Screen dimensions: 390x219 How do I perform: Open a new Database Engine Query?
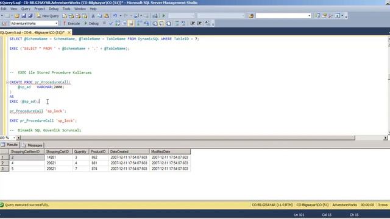tap(65, 16)
